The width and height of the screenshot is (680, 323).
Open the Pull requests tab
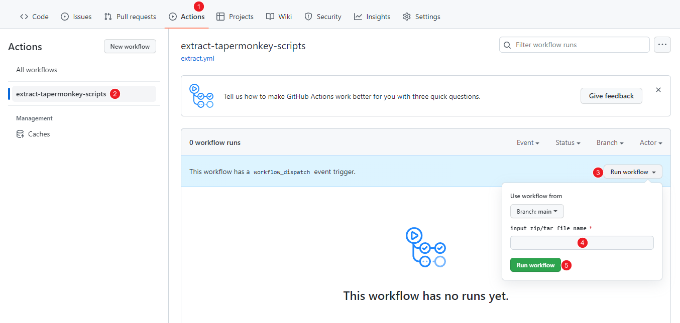(130, 17)
